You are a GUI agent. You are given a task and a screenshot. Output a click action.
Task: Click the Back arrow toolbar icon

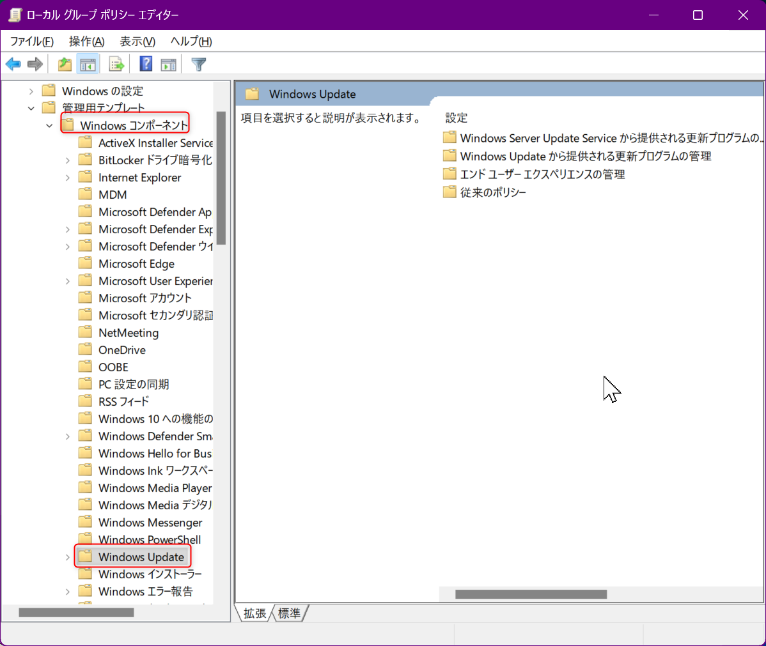tap(13, 64)
